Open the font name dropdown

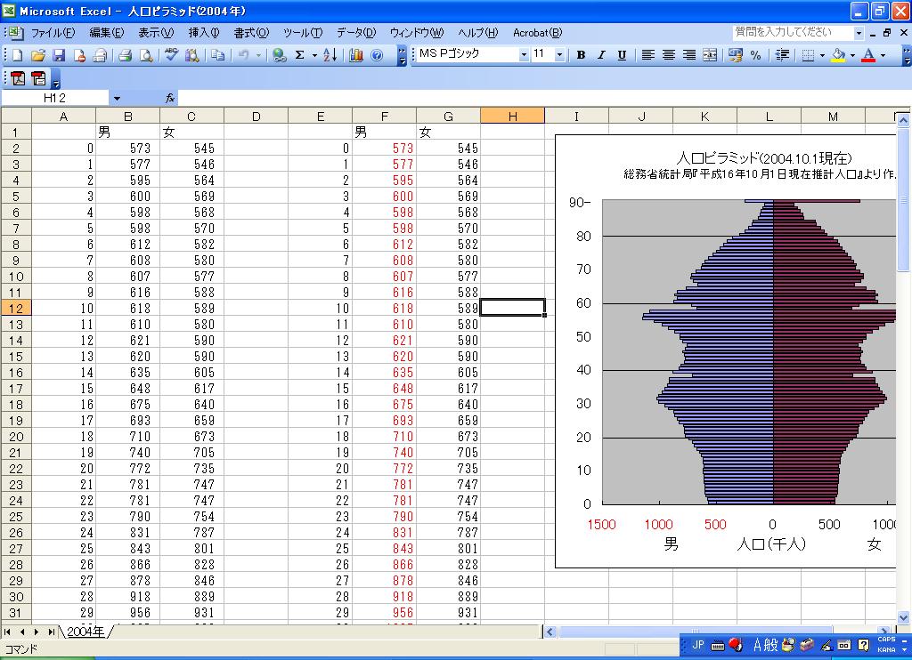click(524, 55)
